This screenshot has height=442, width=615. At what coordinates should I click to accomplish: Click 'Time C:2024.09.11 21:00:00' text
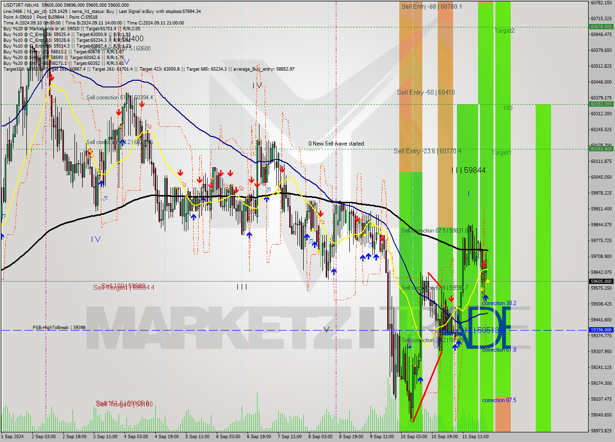coord(157,23)
